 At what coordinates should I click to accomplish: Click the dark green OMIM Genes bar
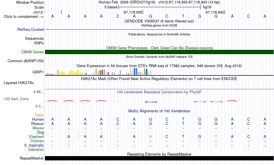pyautogui.click(x=159, y=52)
